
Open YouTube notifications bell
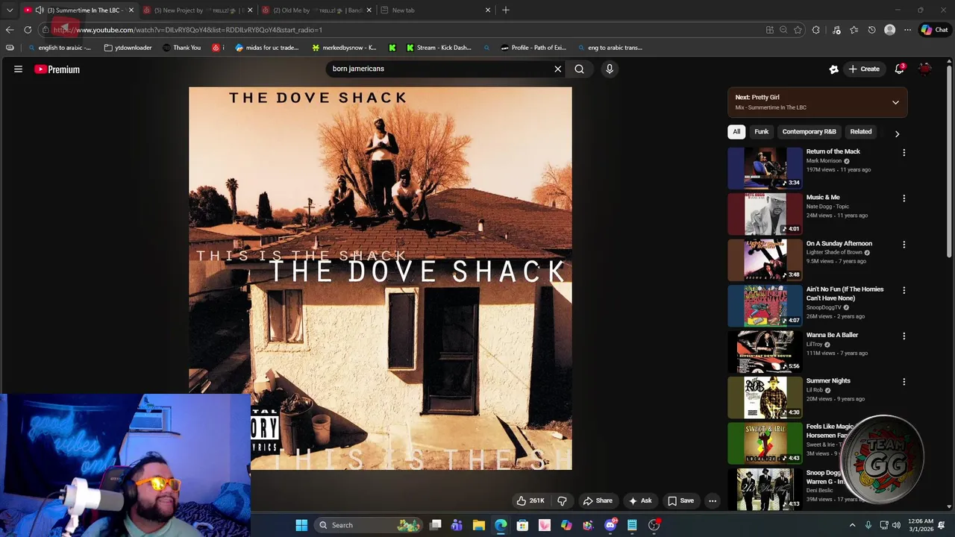(900, 69)
